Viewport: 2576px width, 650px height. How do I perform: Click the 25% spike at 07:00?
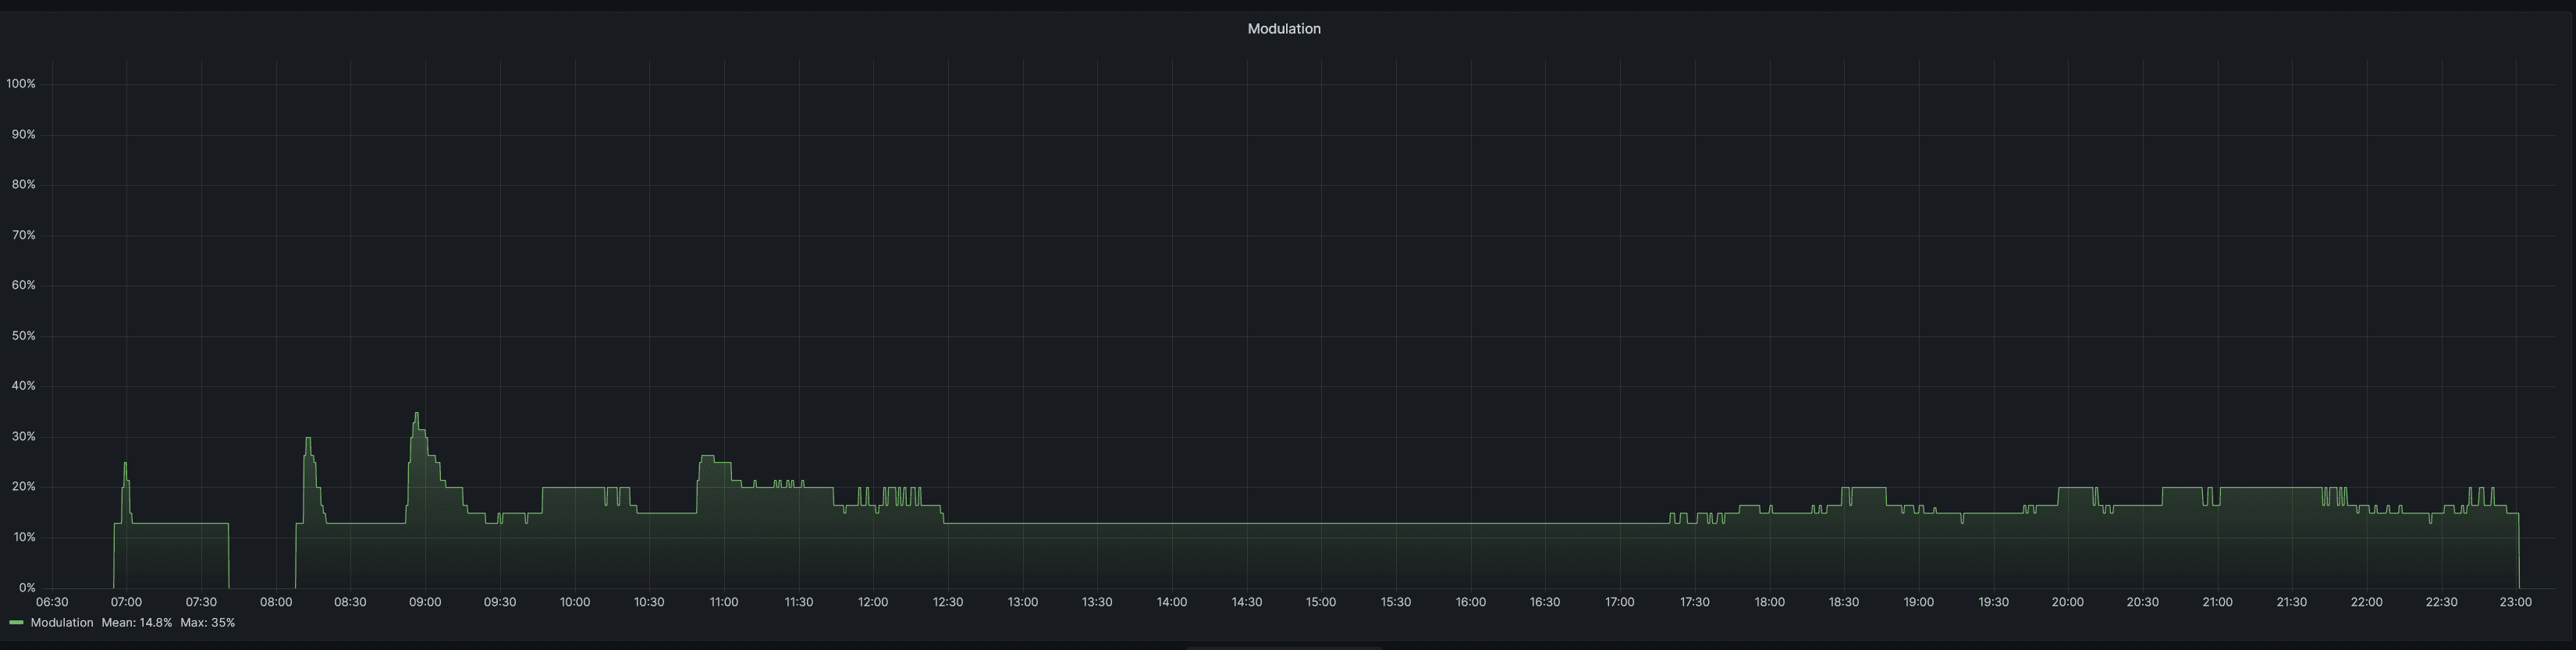pos(125,463)
